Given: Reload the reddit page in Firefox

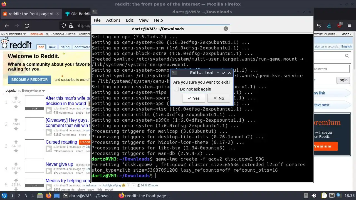Looking at the screenshot, I should click(x=27, y=26).
